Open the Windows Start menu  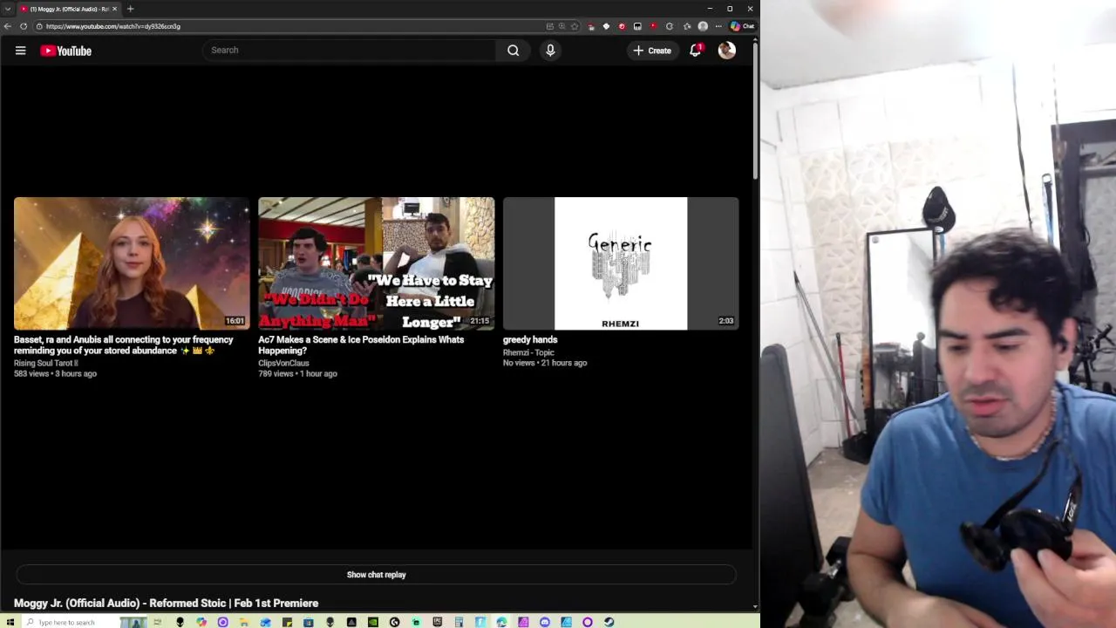click(x=10, y=622)
